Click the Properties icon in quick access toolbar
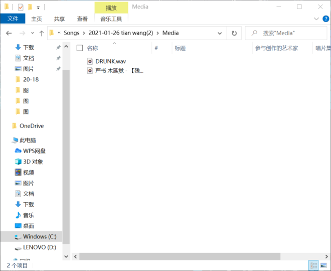331x271 pixels. (20, 7)
